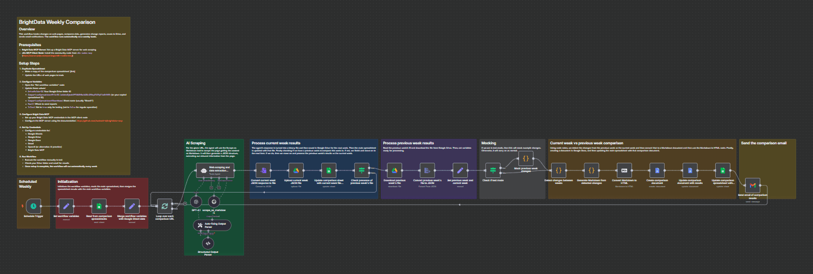Select the Check if test mode node
Image resolution: width=813 pixels, height=274 pixels.
click(x=493, y=170)
